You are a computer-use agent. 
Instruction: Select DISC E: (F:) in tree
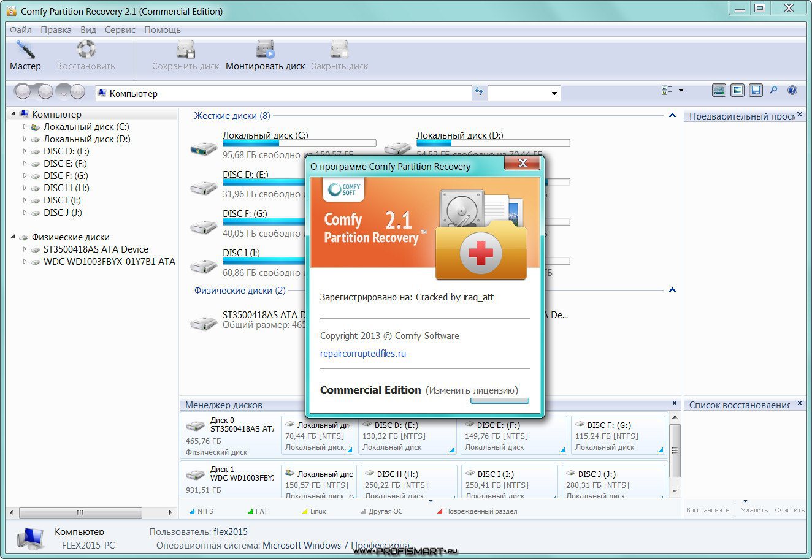(65, 164)
